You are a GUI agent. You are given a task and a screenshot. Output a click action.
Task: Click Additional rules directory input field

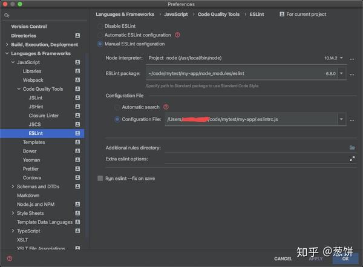(x=256, y=148)
